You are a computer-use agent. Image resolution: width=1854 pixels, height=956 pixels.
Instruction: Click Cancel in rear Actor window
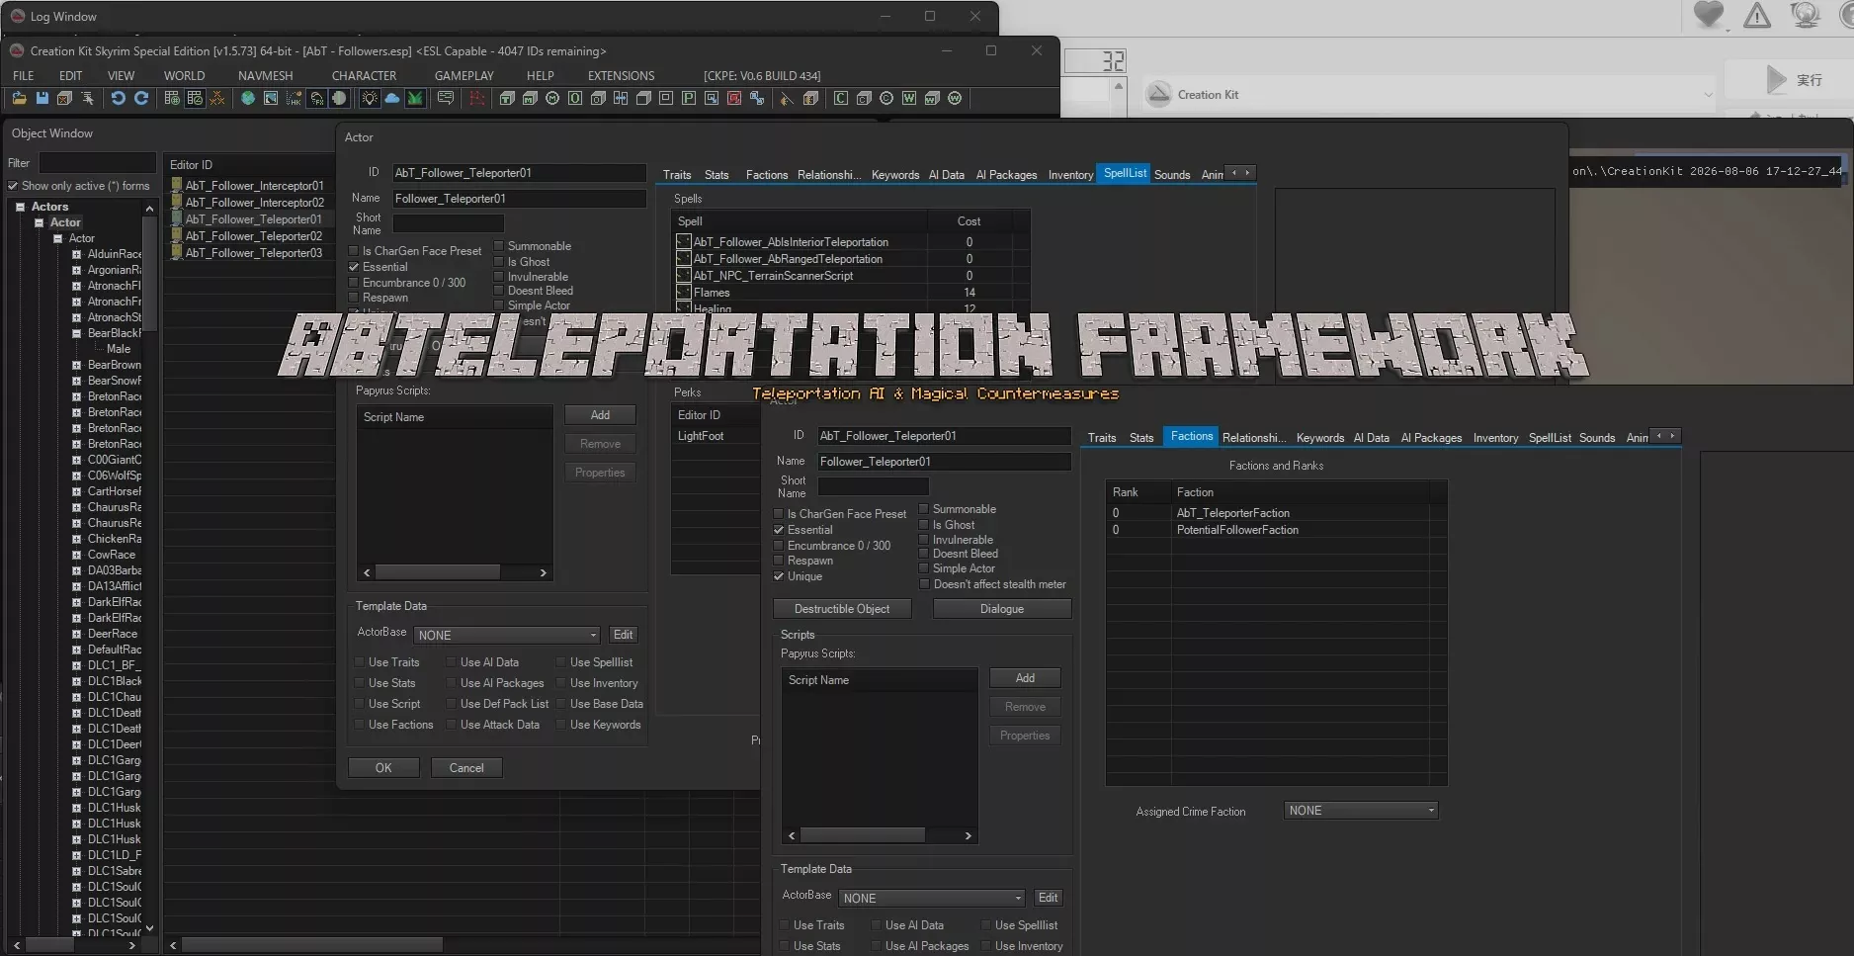pos(466,768)
